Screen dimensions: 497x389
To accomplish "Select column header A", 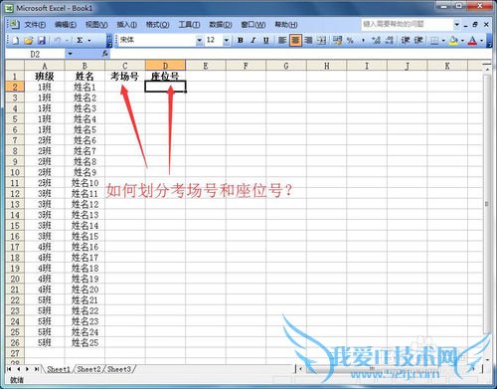I will point(45,66).
